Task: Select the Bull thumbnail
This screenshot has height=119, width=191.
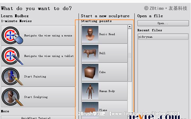Action: pos(90,53)
